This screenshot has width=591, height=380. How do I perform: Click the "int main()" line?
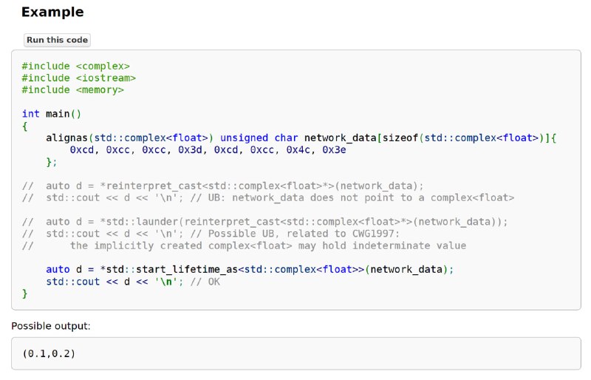51,114
